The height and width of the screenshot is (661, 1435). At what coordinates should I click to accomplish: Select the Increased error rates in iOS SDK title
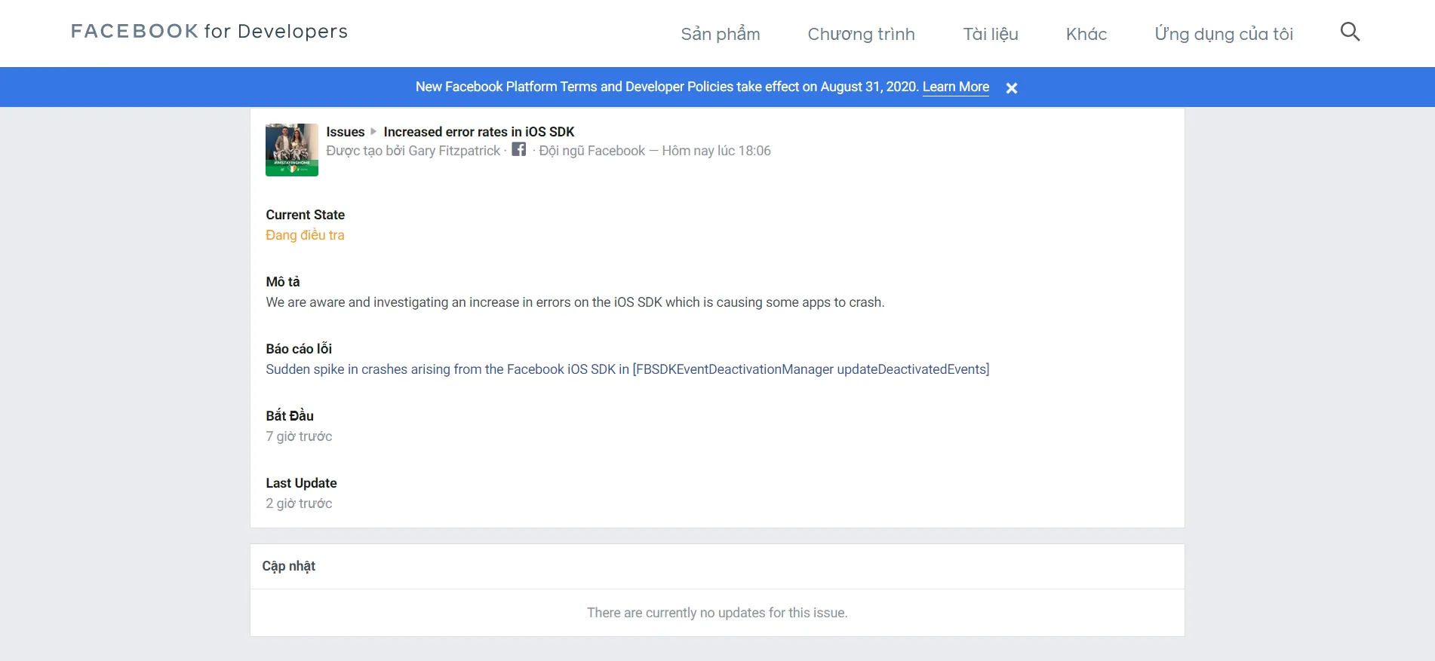[x=479, y=132]
